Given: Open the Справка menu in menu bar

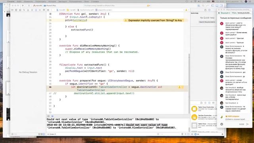Looking at the screenshot, I should (x=95, y=1).
